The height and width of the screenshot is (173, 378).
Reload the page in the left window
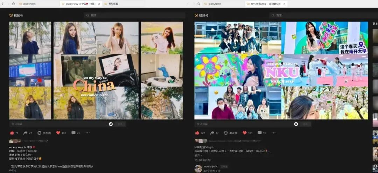point(13,4)
